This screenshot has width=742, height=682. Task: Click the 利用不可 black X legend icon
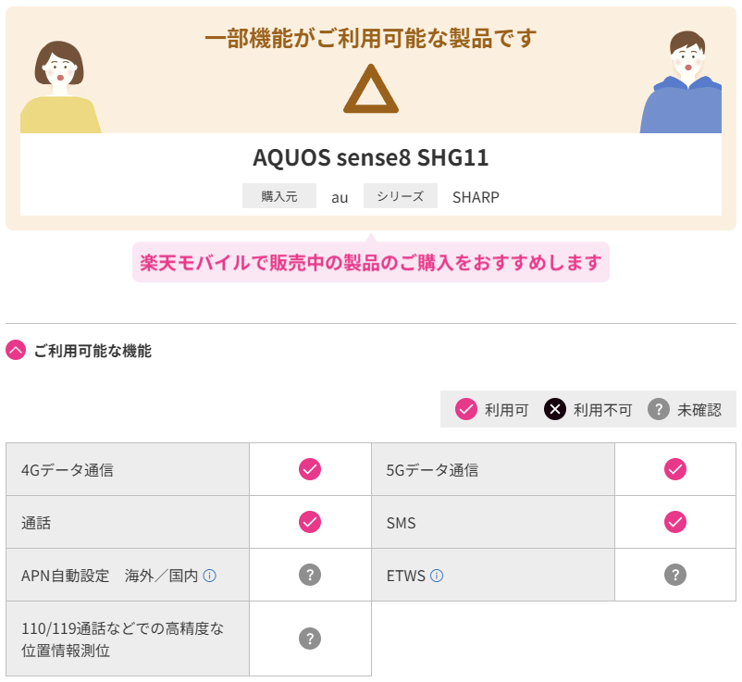(x=555, y=409)
